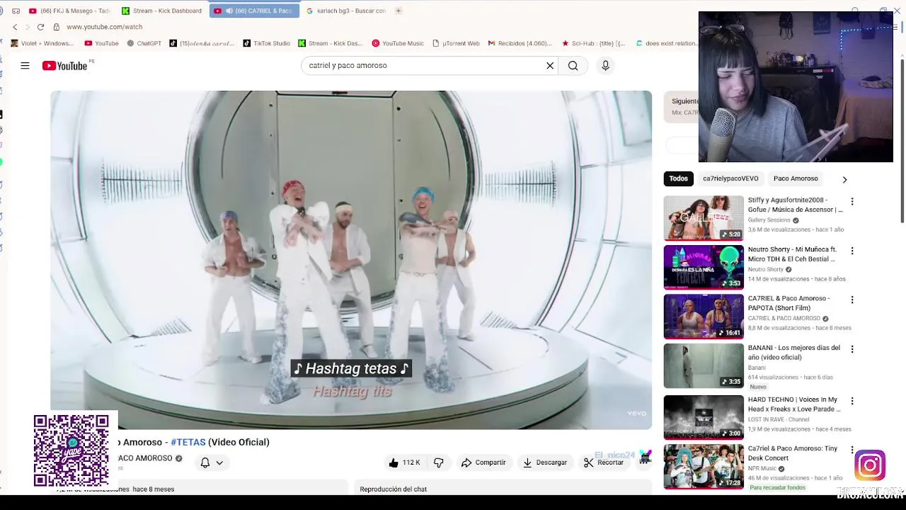Click the 'NPR Music' channel name
906x510 pixels.
pos(762,468)
